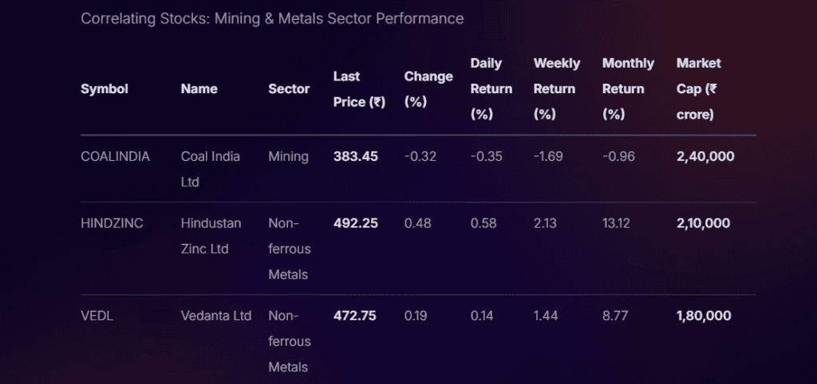This screenshot has height=384, width=817.
Task: Click the Vedanta Ltd name
Action: click(216, 315)
